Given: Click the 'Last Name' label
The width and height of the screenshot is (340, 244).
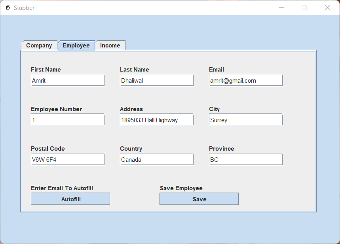Looking at the screenshot, I should pos(135,70).
